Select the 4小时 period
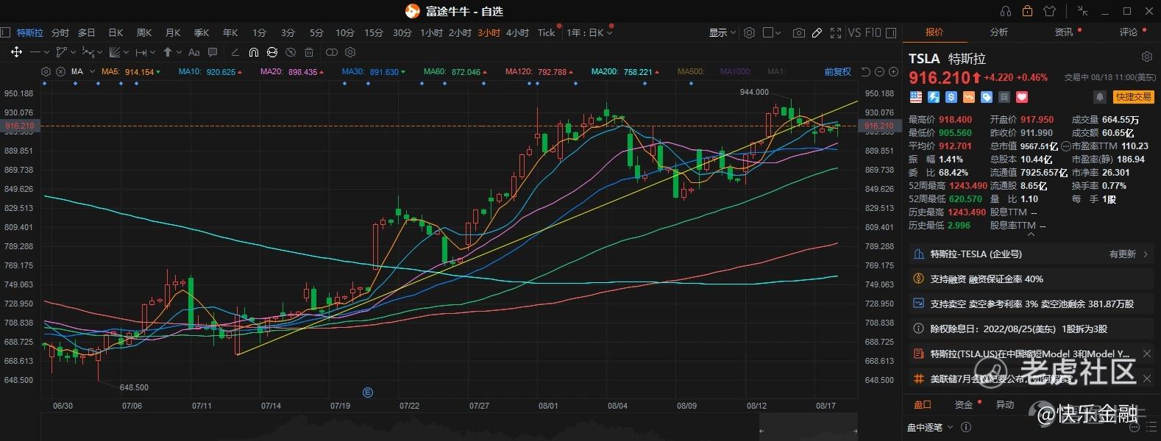 [517, 32]
